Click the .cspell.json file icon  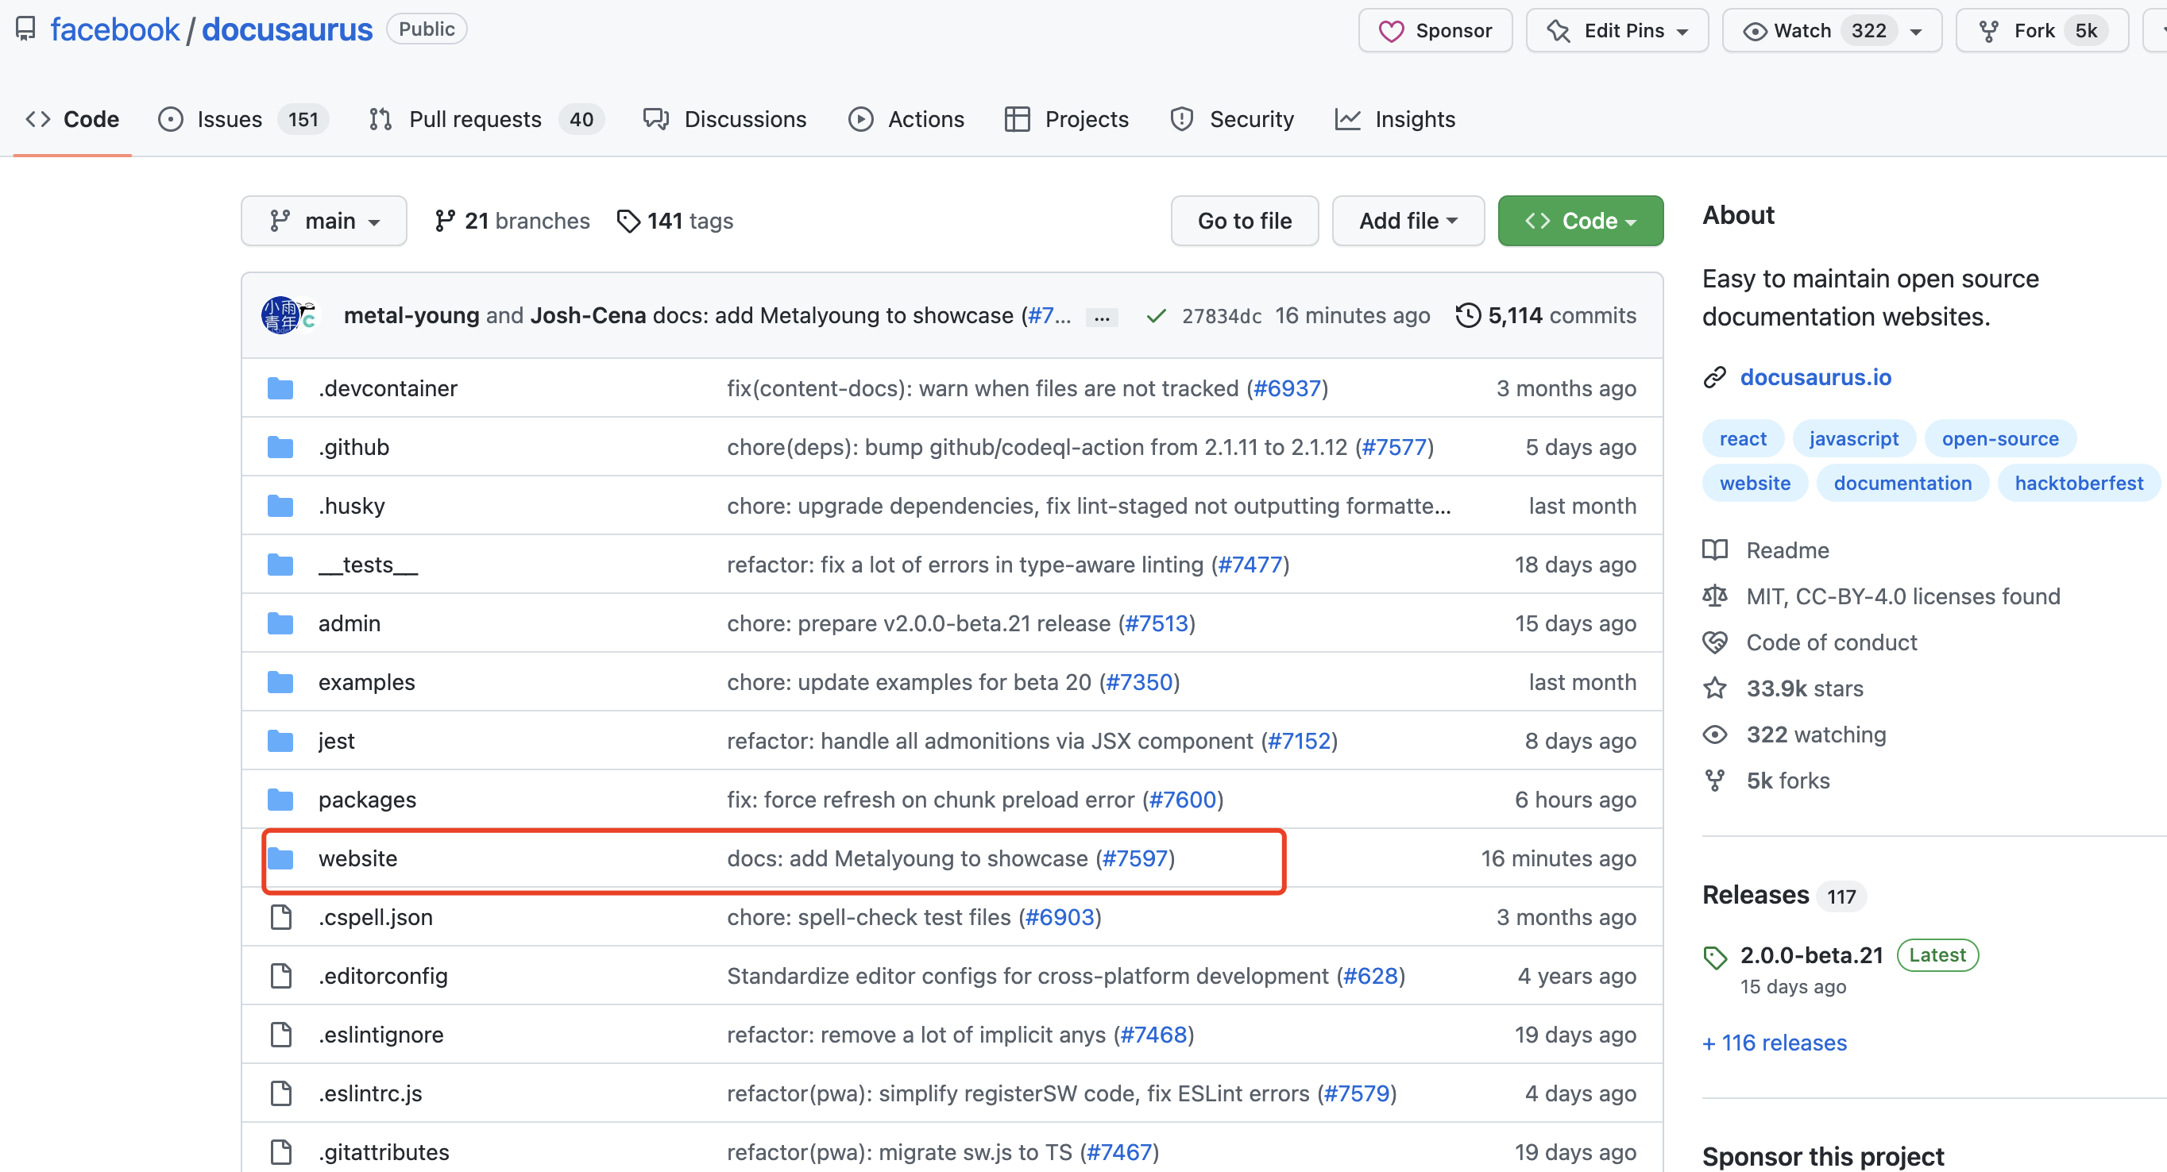click(281, 917)
